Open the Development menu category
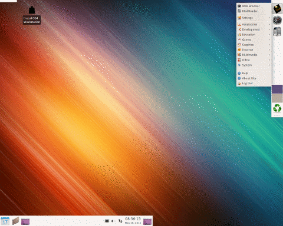 click(x=254, y=29)
